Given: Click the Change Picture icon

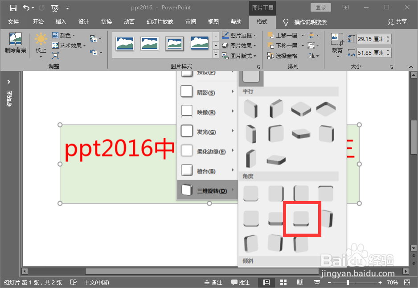Looking at the screenshot, I should [95, 39].
